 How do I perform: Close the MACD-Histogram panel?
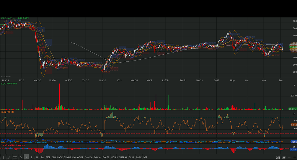(x=294, y=146)
